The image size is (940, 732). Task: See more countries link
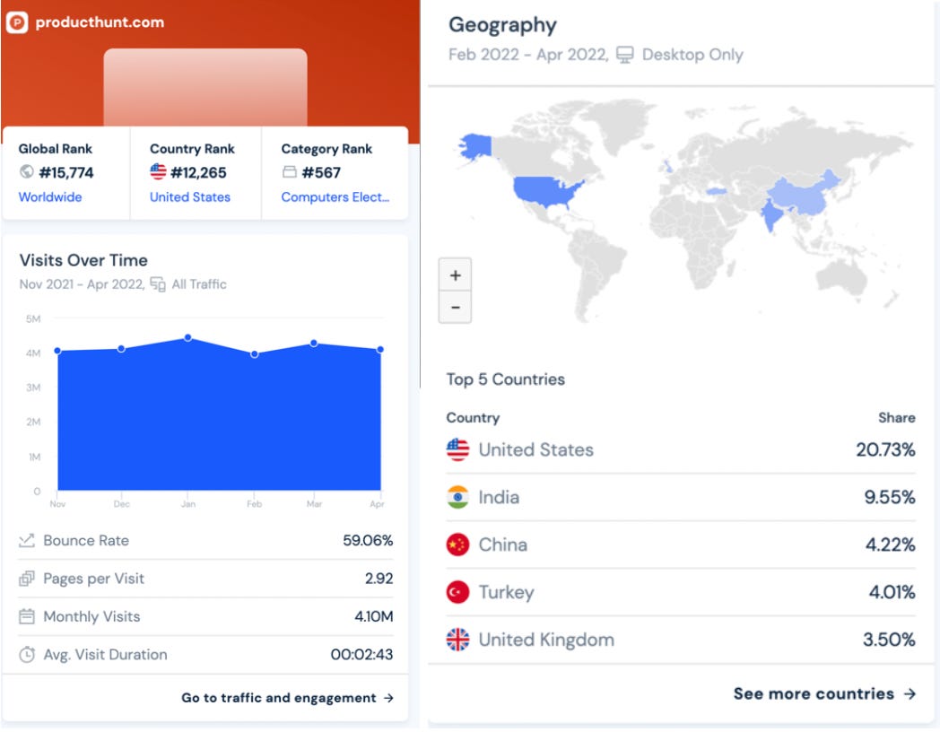click(x=825, y=694)
